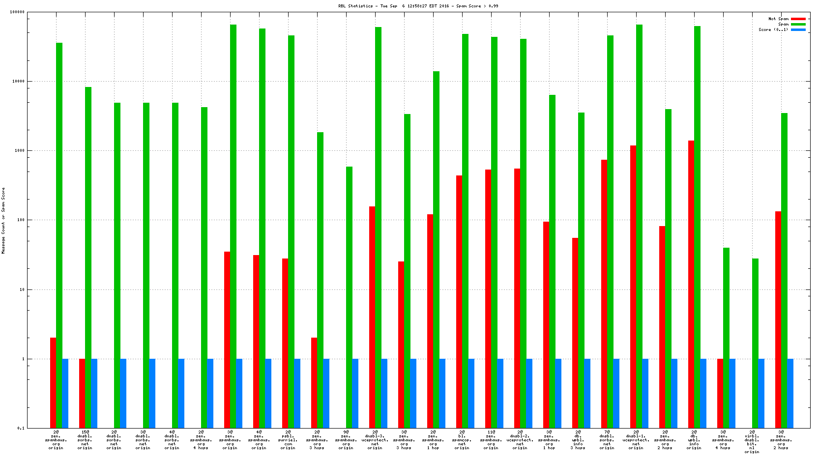Screen dimensions: 818x460
Task: Click the green Spam legend swatch
Action: pyautogui.click(x=798, y=24)
